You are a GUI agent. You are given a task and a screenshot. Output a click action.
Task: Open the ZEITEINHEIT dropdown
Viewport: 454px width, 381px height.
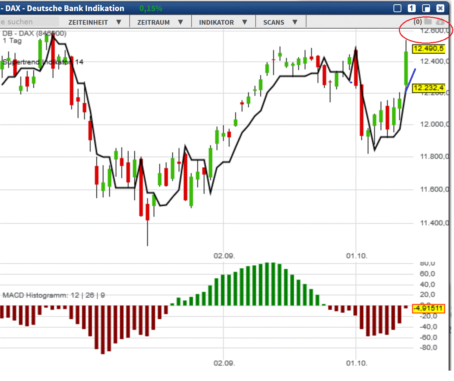[x=93, y=22]
